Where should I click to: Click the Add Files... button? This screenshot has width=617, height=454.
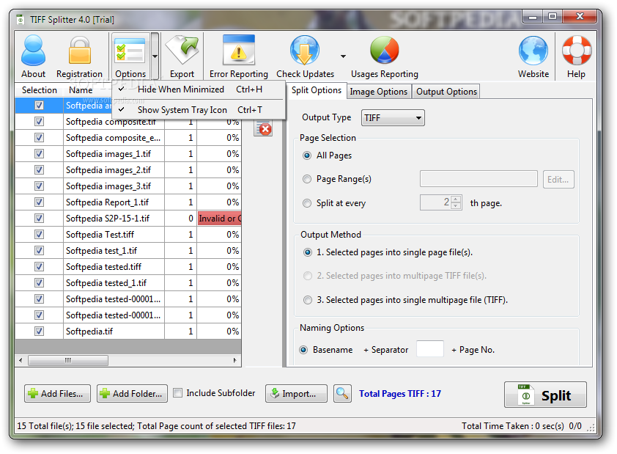(x=57, y=393)
